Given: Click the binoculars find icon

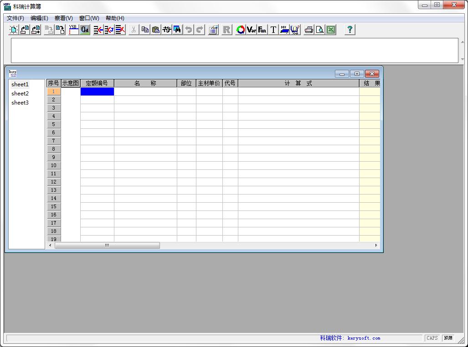Looking at the screenshot, I should [177, 30].
